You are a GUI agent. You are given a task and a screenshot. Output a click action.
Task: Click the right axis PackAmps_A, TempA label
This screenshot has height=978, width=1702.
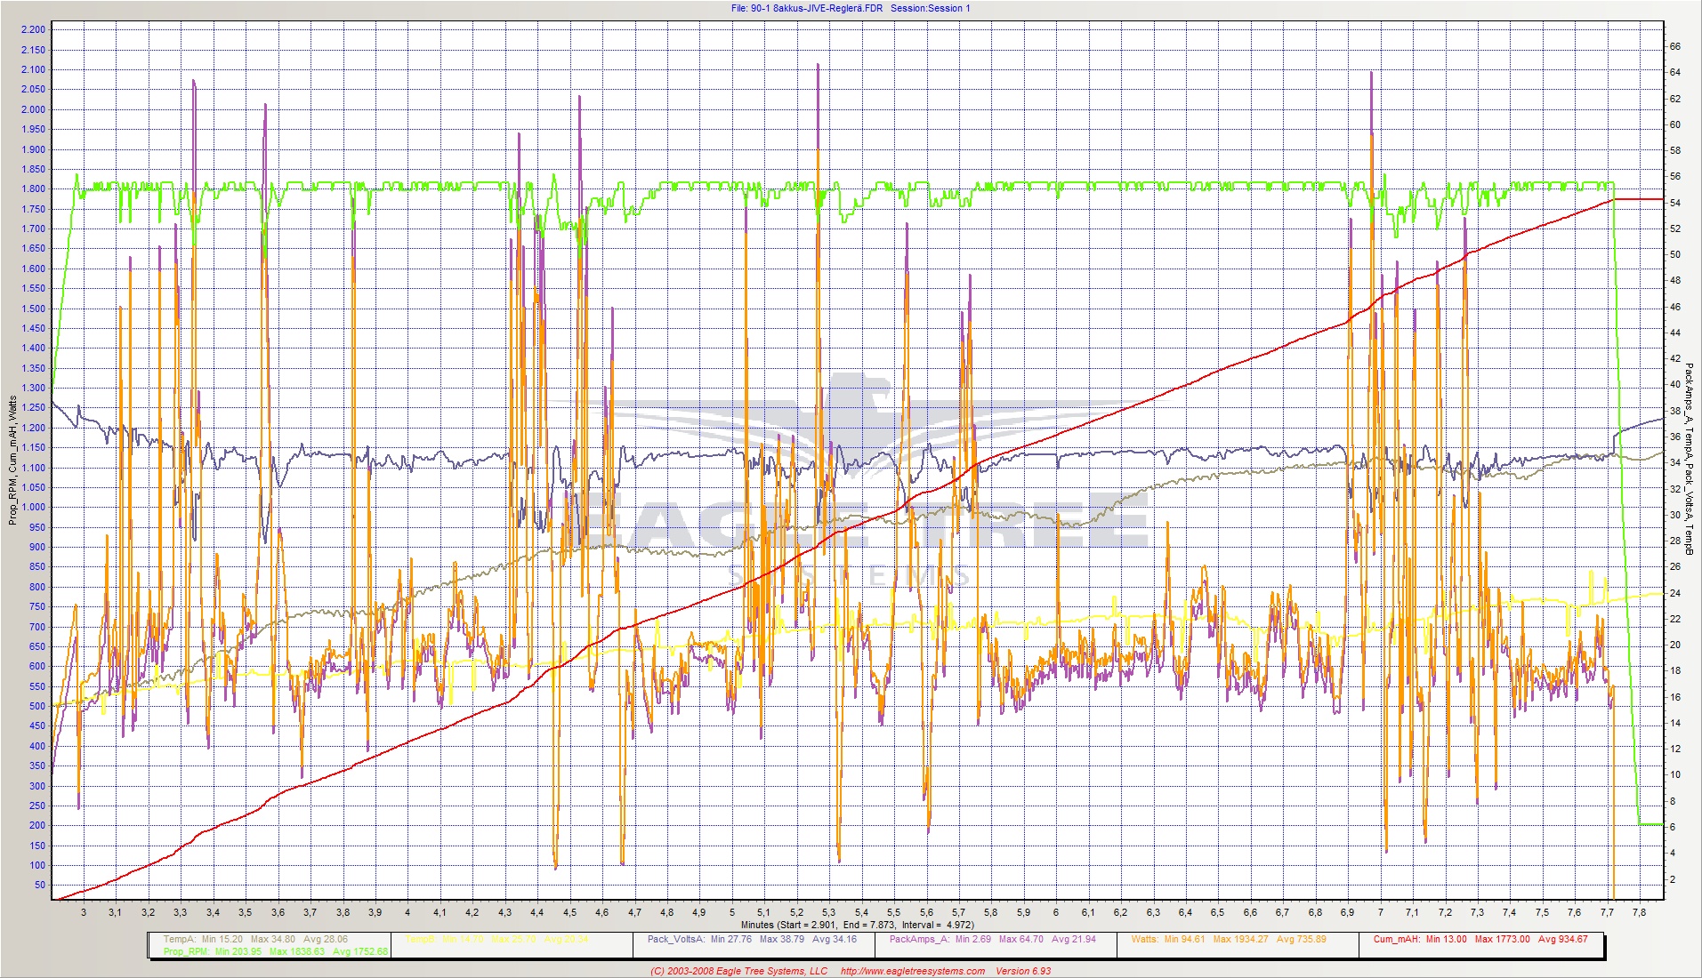pos(1688,458)
